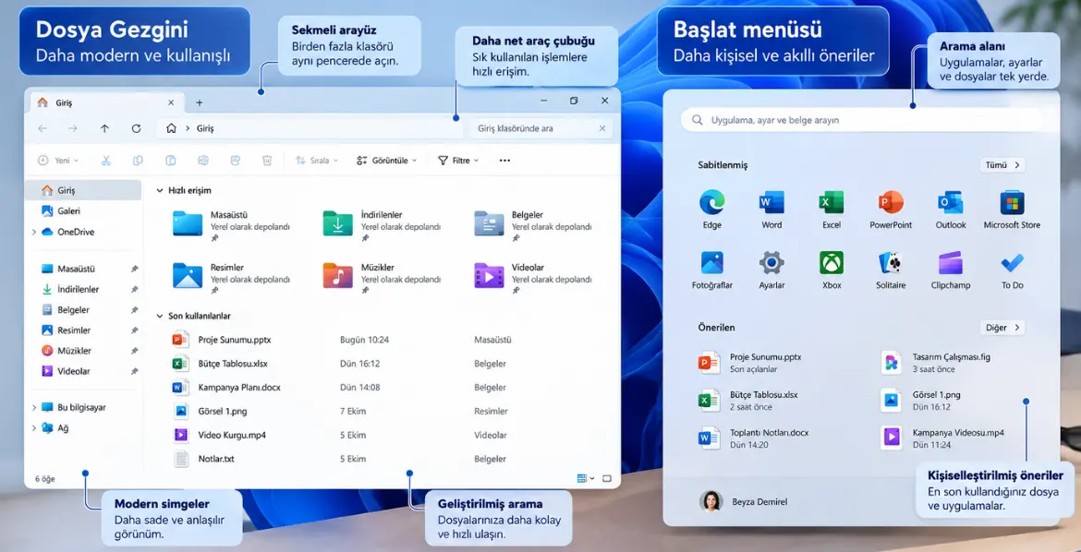This screenshot has height=552, width=1081.
Task: Open the Videolar folder in Hızlı erişim
Action: tap(533, 276)
